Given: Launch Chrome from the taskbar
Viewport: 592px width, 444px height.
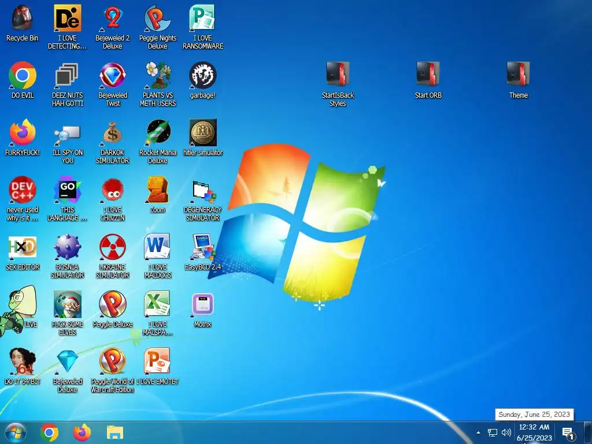Looking at the screenshot, I should click(x=49, y=432).
